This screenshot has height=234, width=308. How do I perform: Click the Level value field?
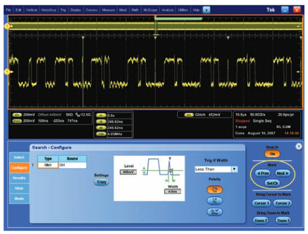[128, 172]
